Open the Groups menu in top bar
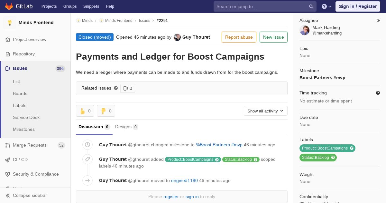Image resolution: width=386 pixels, height=203 pixels. pyautogui.click(x=70, y=6)
